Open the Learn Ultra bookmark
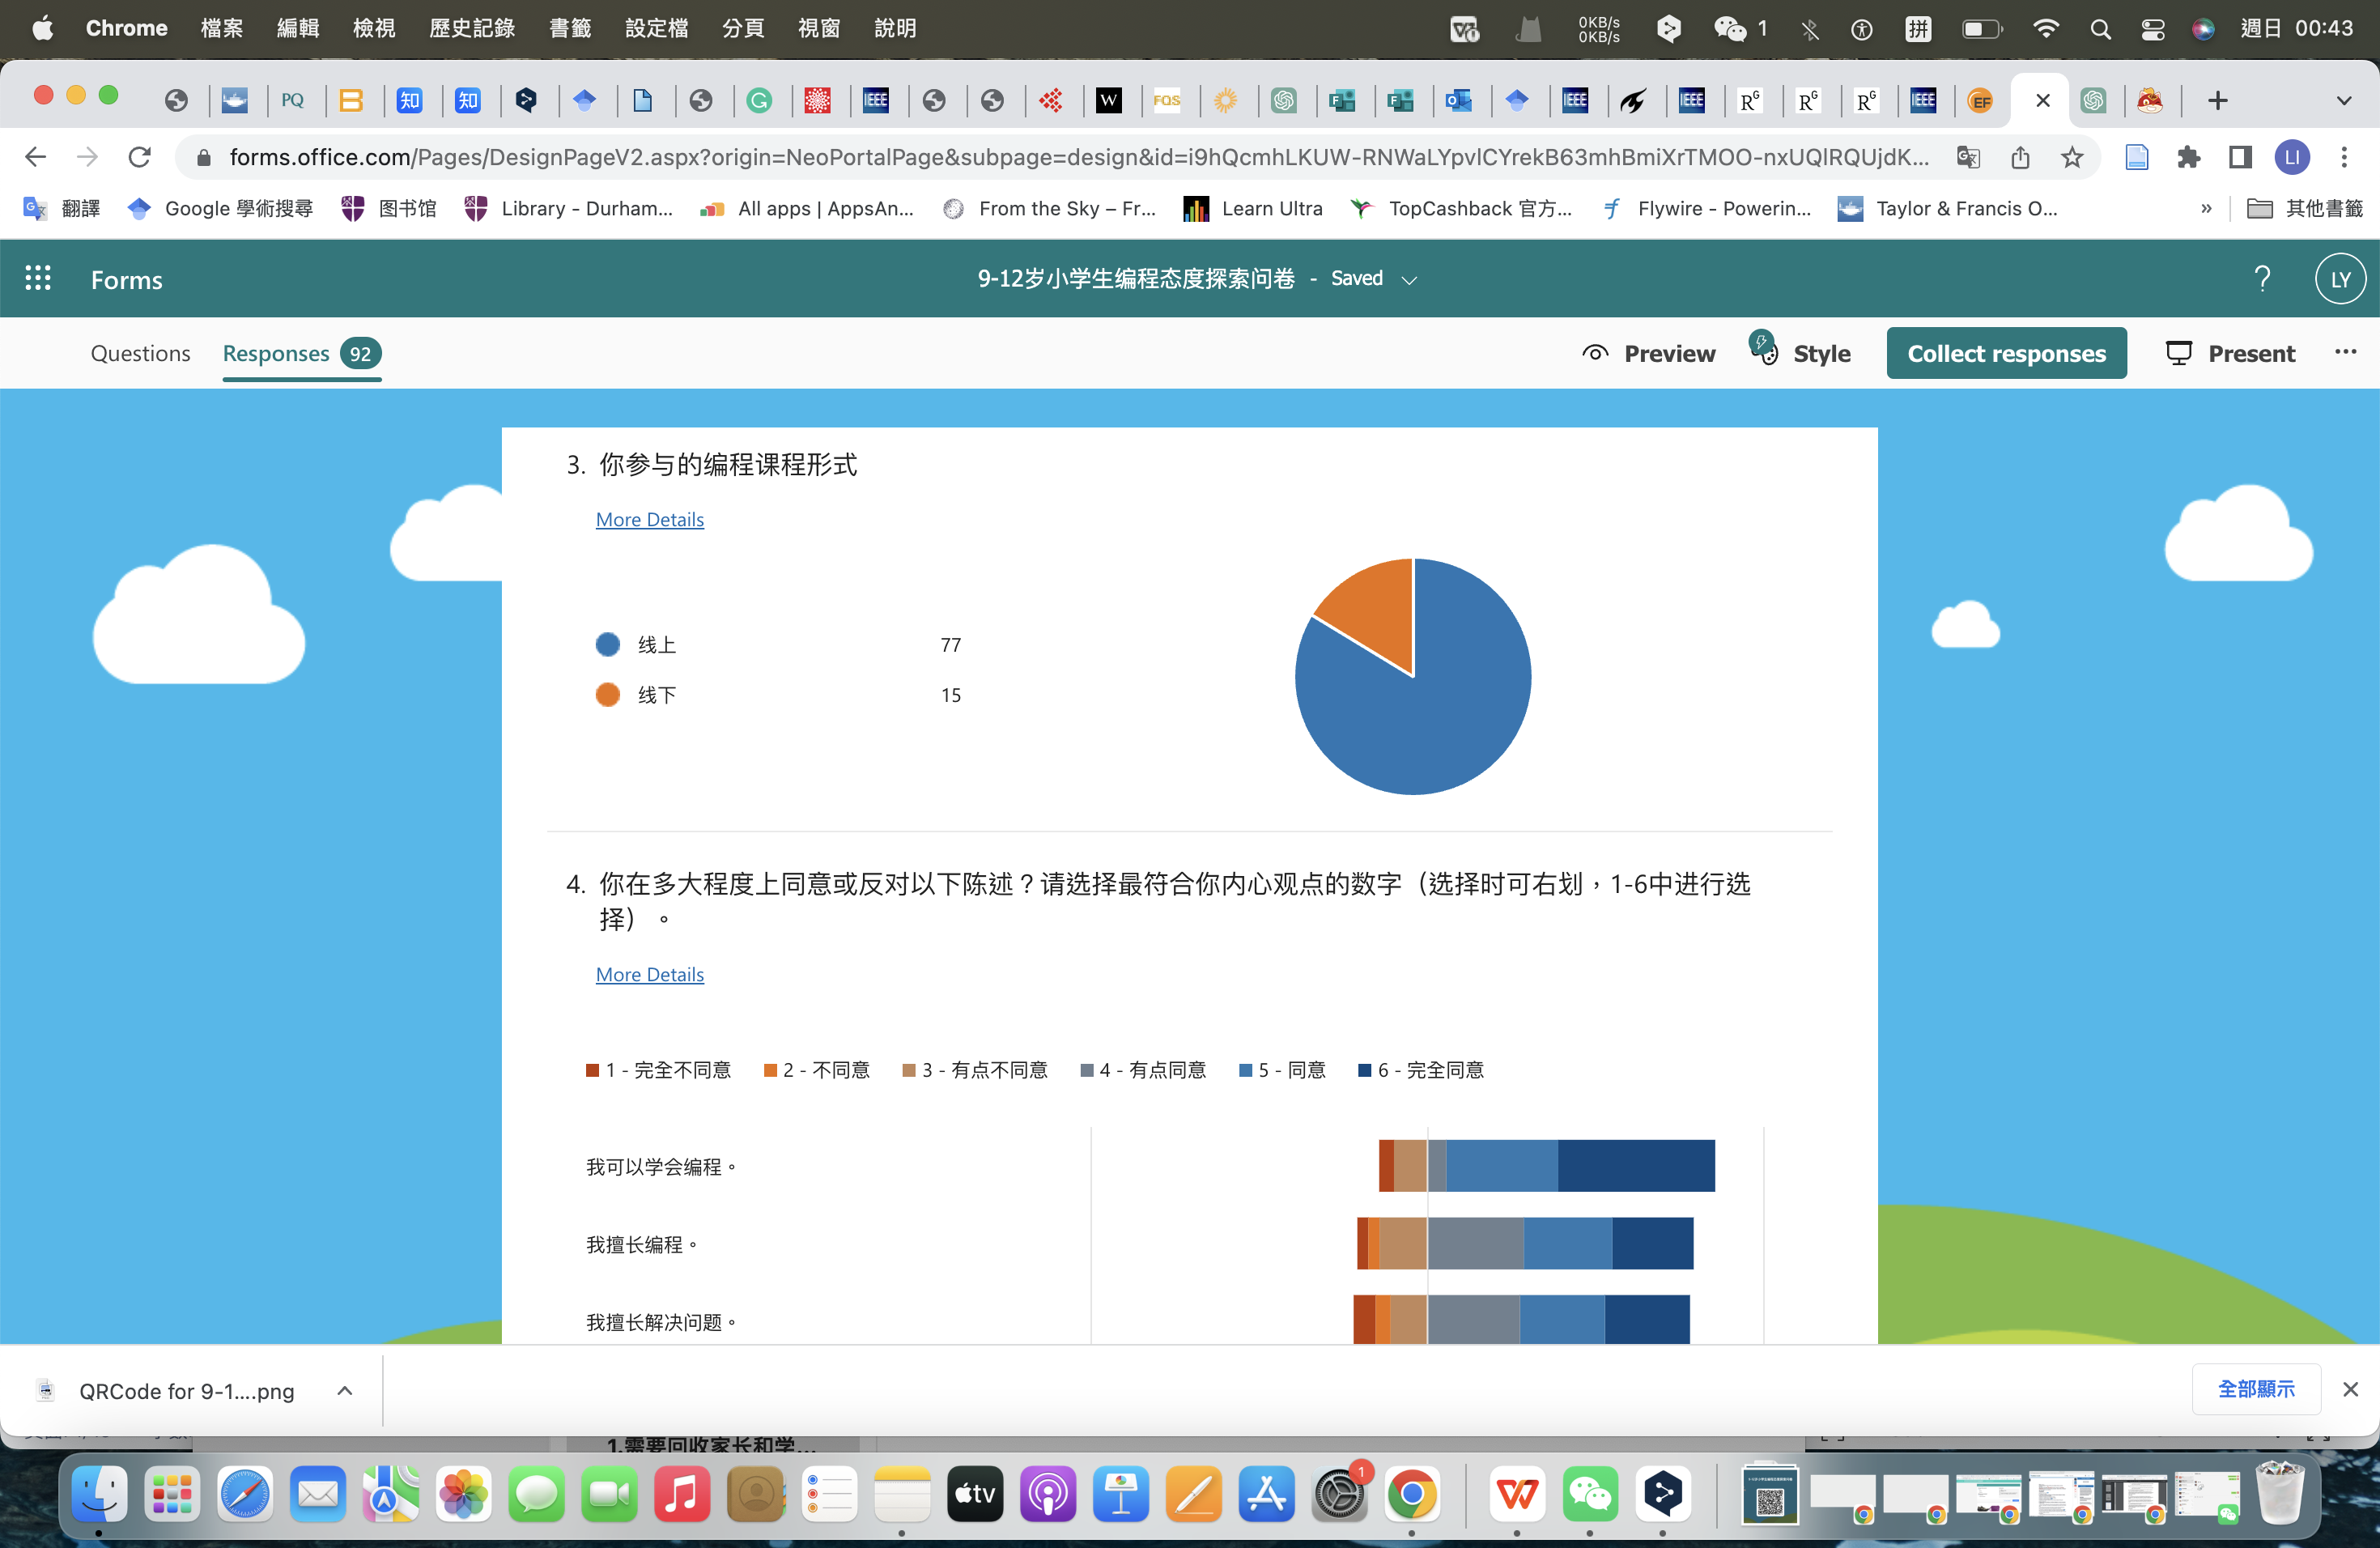The image size is (2380, 1548). tap(1253, 208)
